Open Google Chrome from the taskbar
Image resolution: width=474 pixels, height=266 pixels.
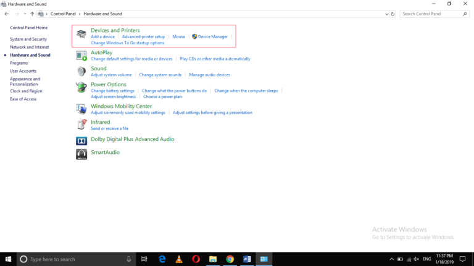[230, 259]
